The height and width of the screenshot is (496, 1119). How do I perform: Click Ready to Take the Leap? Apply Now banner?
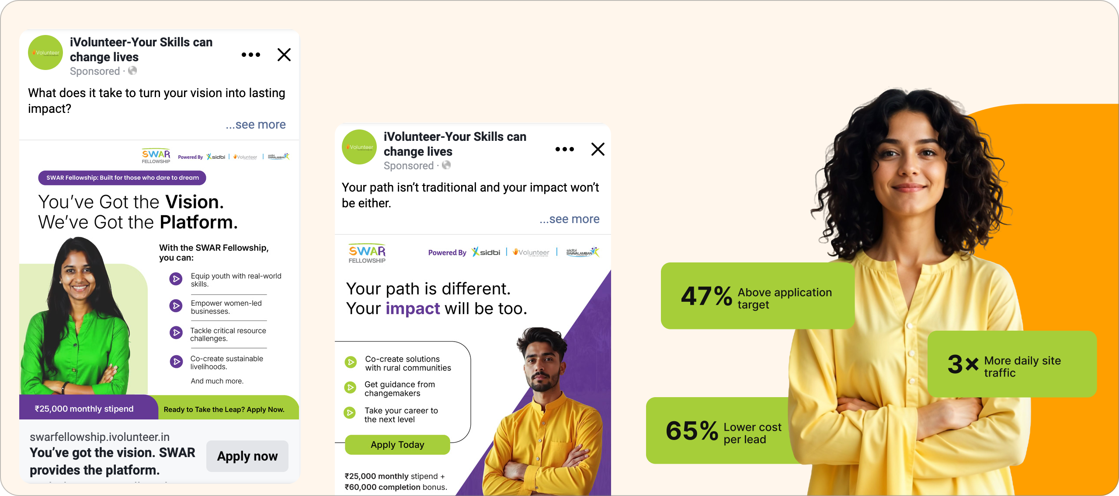pyautogui.click(x=224, y=409)
